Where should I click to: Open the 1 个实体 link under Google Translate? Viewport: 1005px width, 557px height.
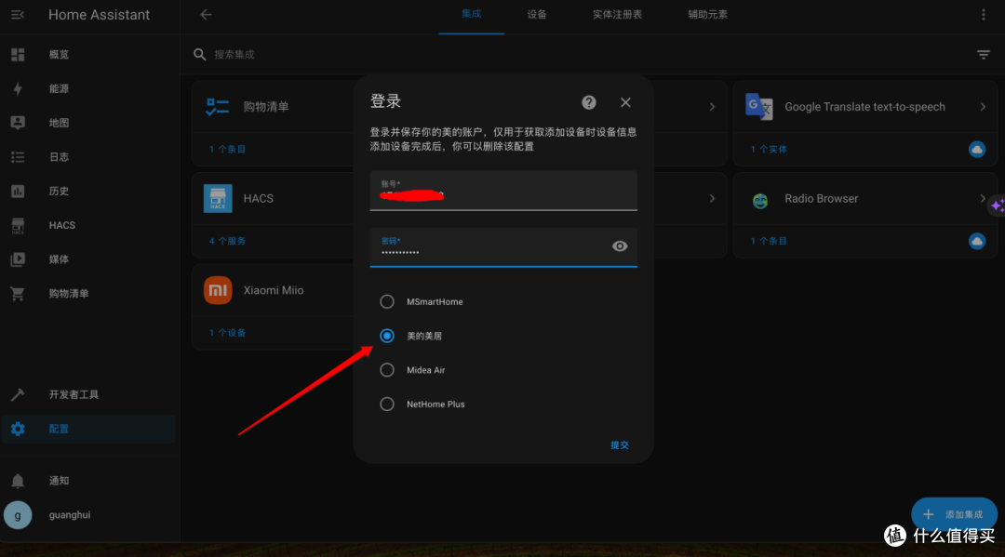click(x=770, y=149)
